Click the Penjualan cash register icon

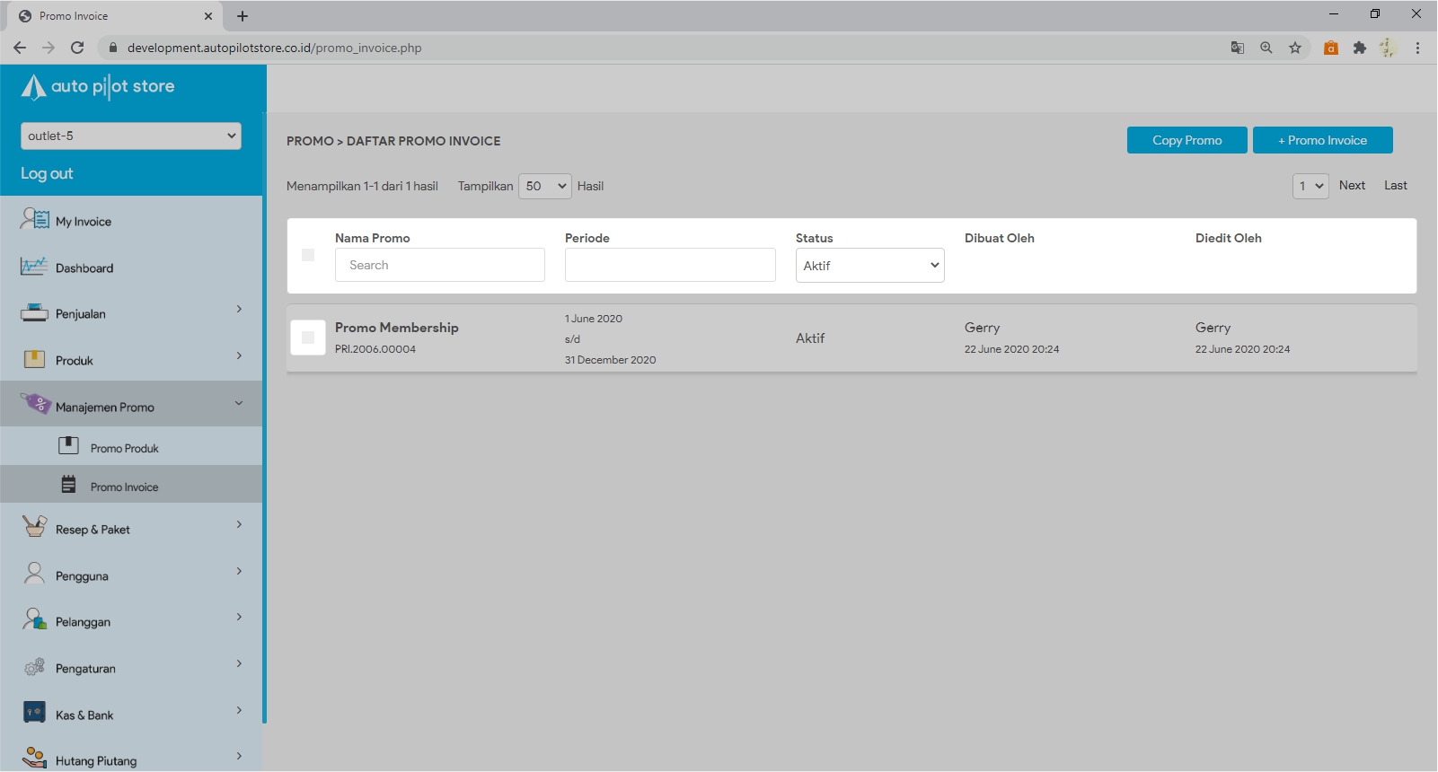(x=34, y=313)
